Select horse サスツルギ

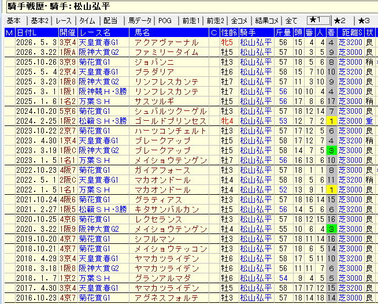[154, 102]
